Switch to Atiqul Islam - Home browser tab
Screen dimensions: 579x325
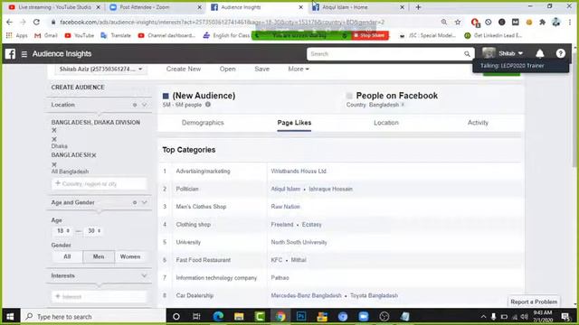pyautogui.click(x=356, y=7)
